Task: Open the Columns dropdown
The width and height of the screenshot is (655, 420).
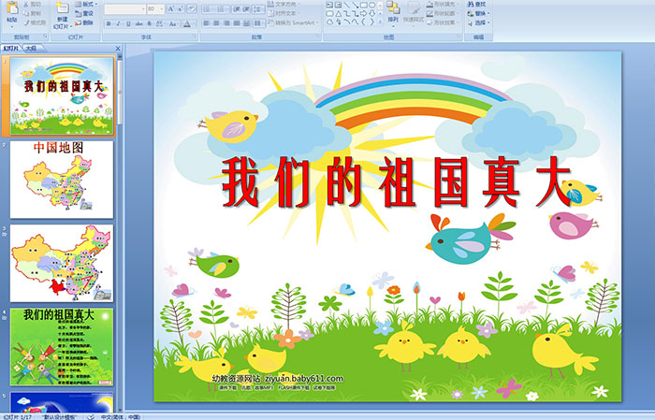Action: click(x=258, y=23)
